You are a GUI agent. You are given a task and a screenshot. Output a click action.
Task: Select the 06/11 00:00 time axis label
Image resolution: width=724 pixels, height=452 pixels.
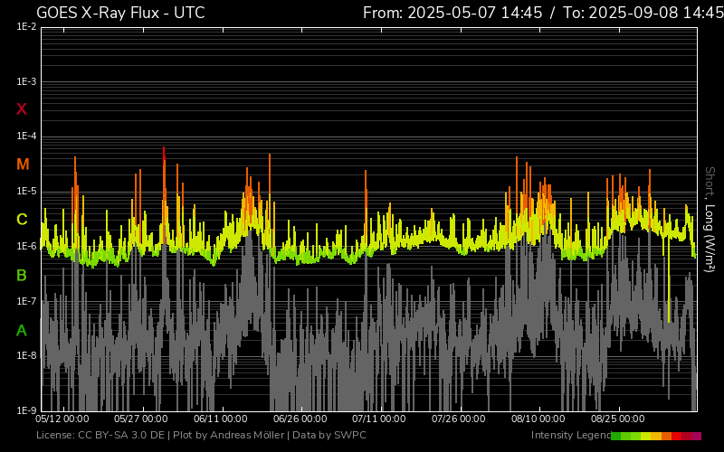point(221,419)
